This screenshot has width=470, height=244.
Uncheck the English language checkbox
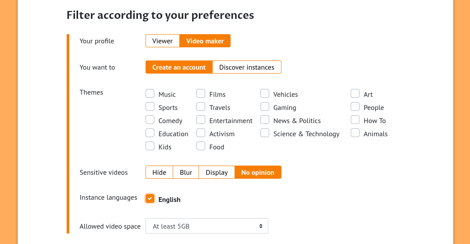coord(150,198)
